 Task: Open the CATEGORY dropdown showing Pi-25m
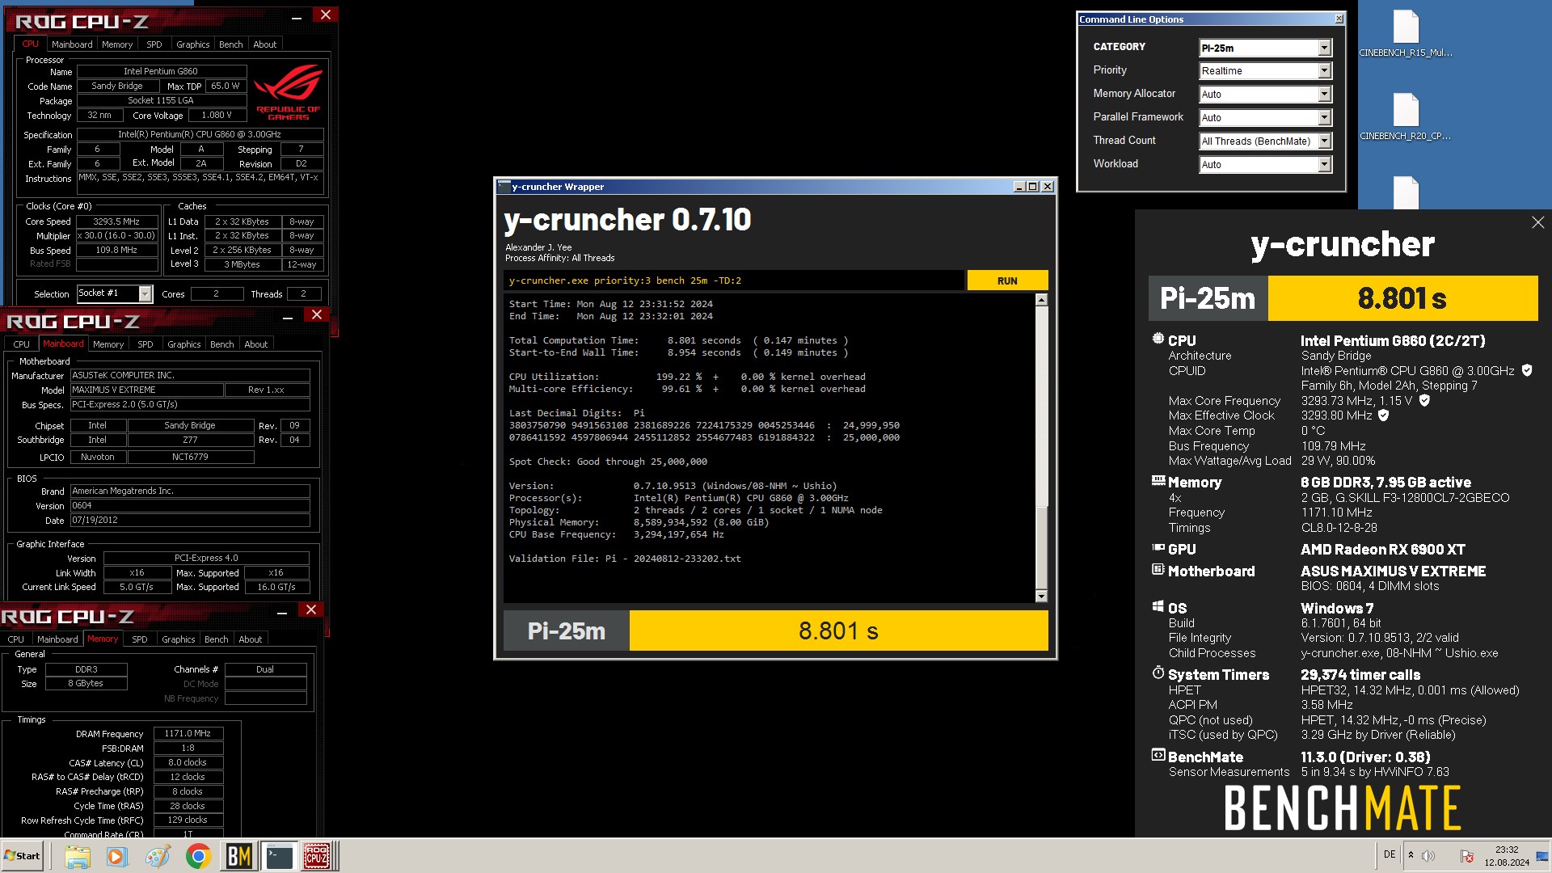click(x=1264, y=48)
